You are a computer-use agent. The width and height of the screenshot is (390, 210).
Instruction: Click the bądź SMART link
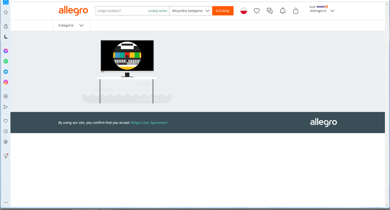(319, 7)
